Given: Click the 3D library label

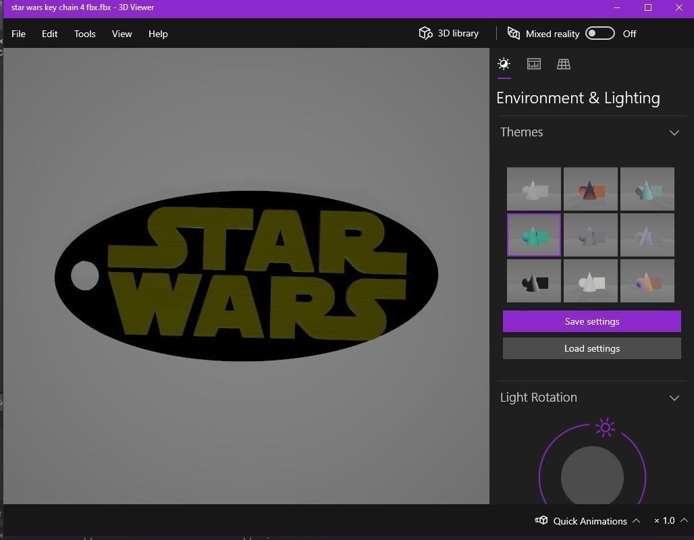Looking at the screenshot, I should 458,33.
